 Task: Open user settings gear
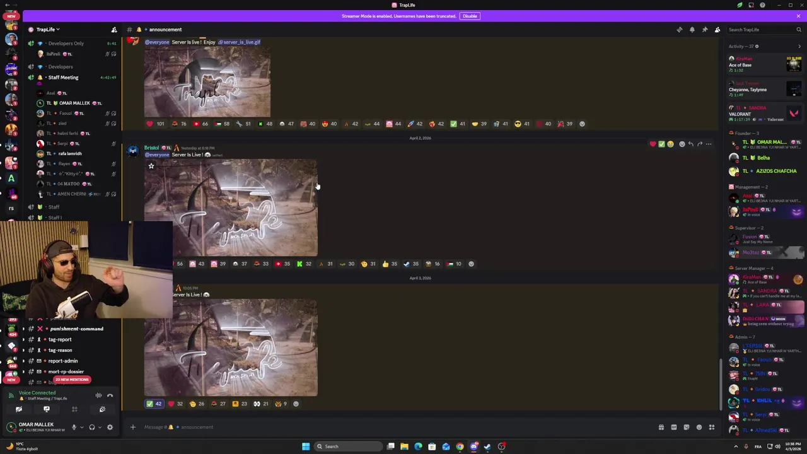pos(110,428)
